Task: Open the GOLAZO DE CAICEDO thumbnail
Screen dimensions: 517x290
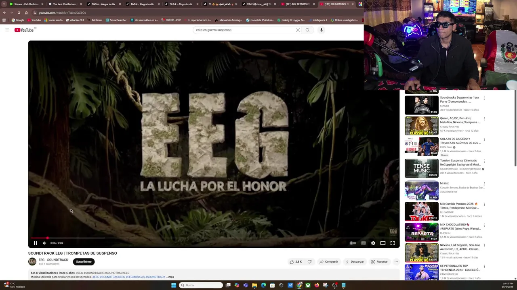Action: [x=422, y=147]
